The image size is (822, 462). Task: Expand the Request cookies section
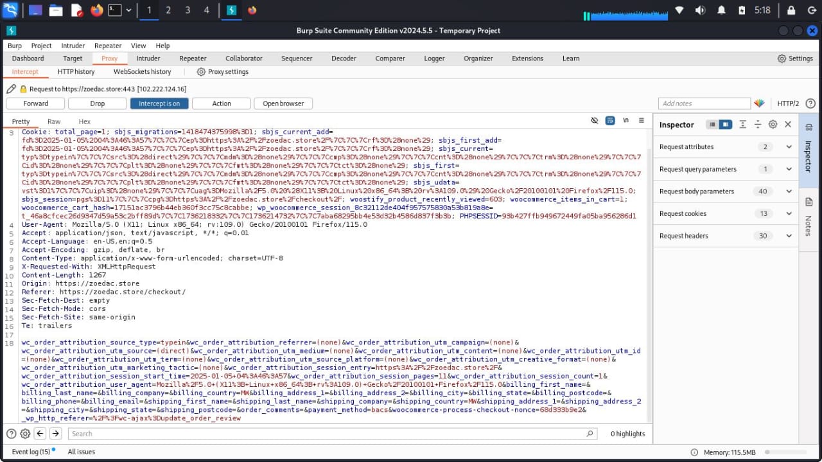click(x=789, y=213)
